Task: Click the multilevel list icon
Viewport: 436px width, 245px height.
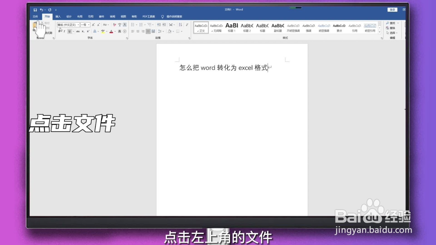Action: point(149,25)
